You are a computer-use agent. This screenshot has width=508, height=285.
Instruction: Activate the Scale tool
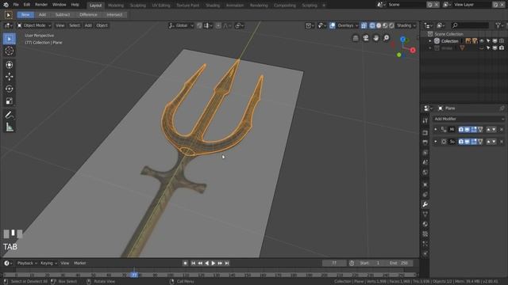tap(10, 101)
